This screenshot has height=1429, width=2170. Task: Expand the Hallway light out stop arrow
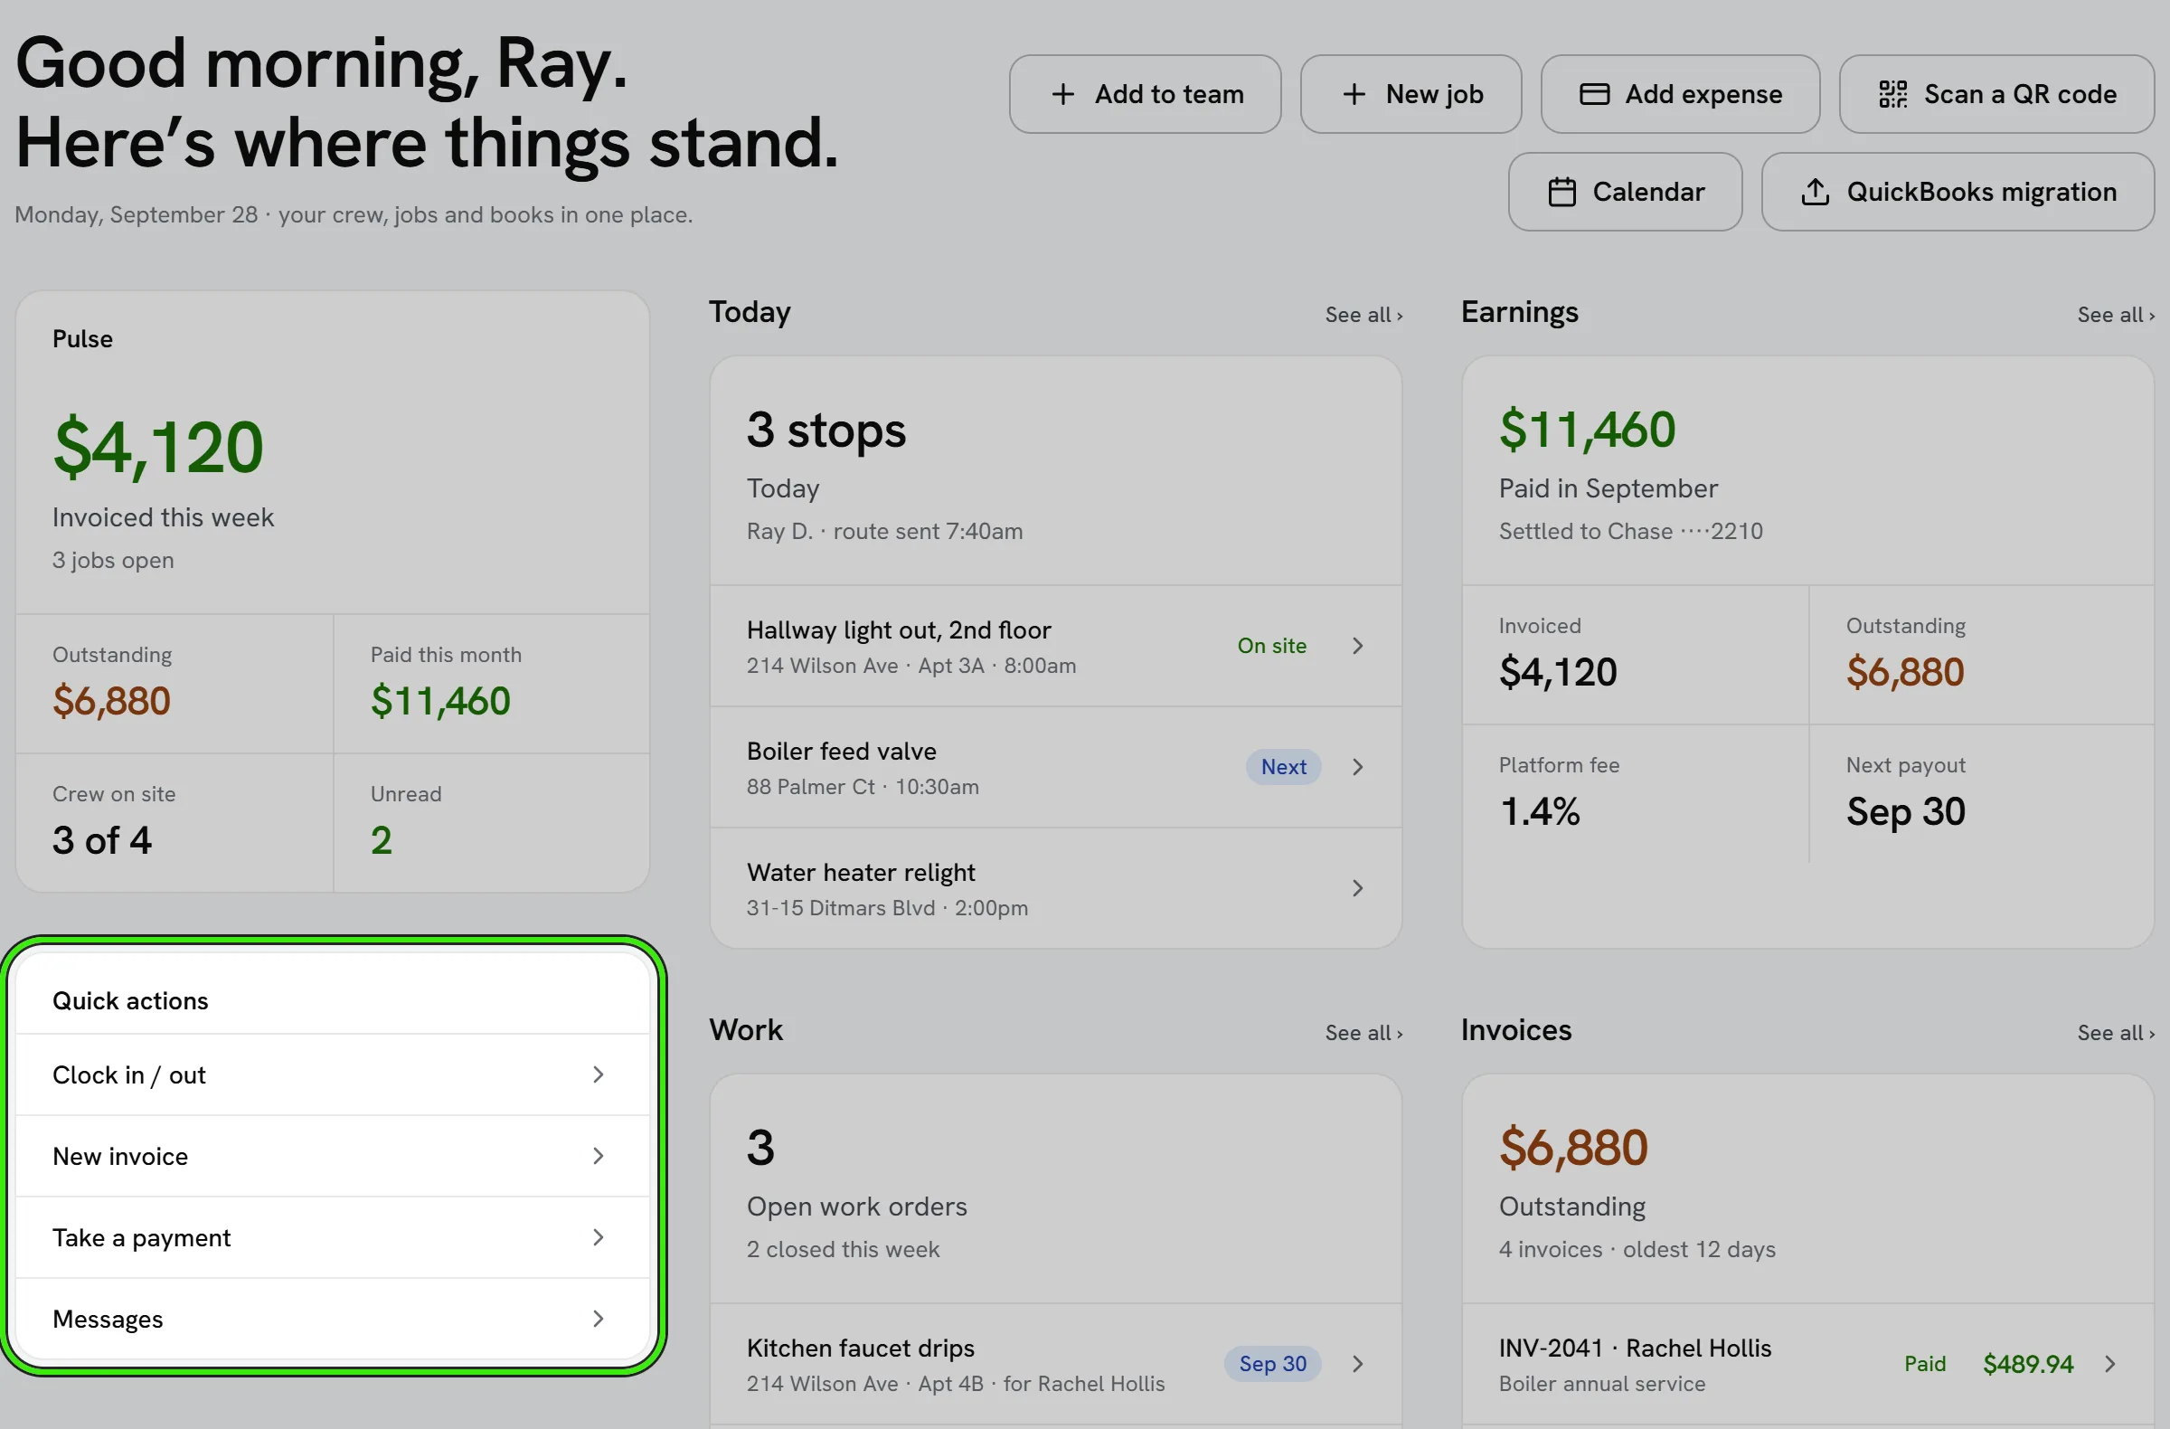[x=1358, y=646]
